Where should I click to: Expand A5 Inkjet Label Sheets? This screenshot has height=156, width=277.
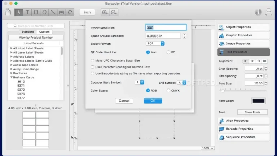tap(11, 48)
